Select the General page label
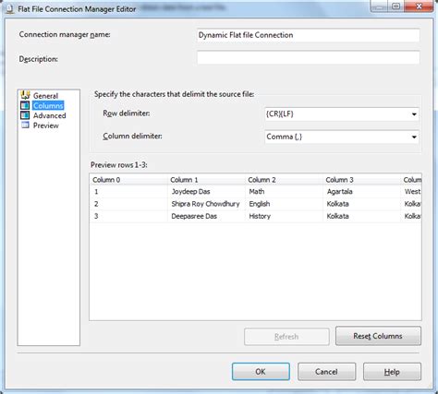Image resolution: width=438 pixels, height=394 pixels. (x=45, y=96)
